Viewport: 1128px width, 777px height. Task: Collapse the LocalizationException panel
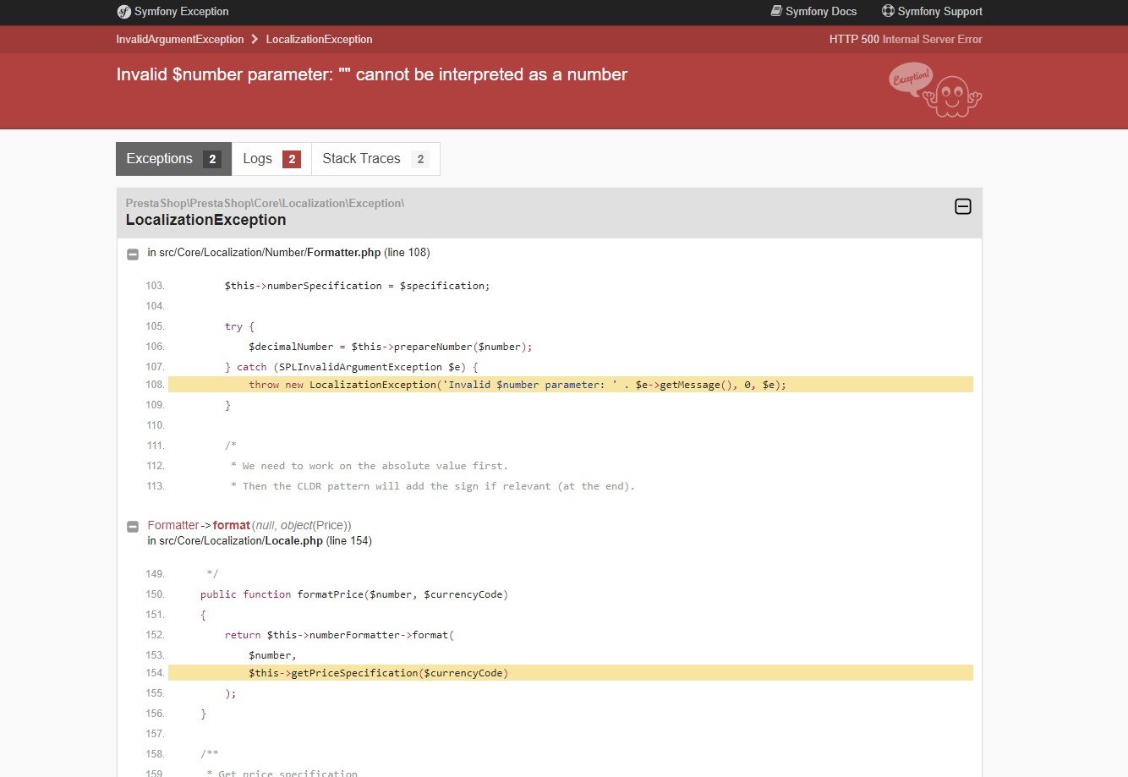(962, 207)
